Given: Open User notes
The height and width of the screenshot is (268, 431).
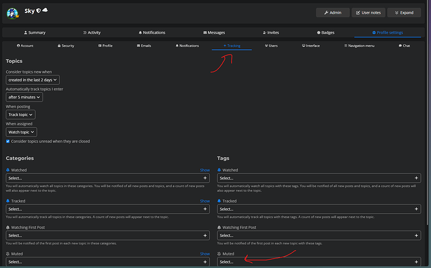Looking at the screenshot, I should tap(369, 12).
